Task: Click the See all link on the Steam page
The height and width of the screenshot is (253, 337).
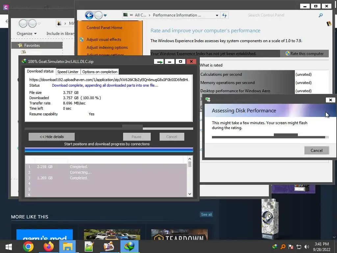Action: tap(206, 214)
